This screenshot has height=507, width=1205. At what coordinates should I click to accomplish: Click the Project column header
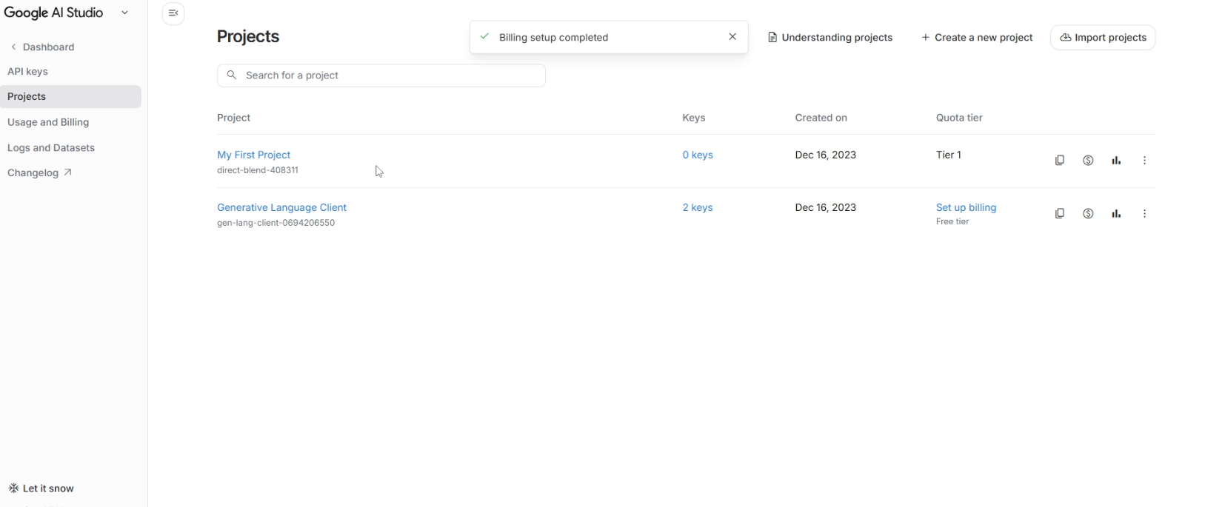point(234,118)
